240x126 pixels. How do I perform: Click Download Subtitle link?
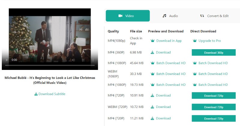point(50,94)
